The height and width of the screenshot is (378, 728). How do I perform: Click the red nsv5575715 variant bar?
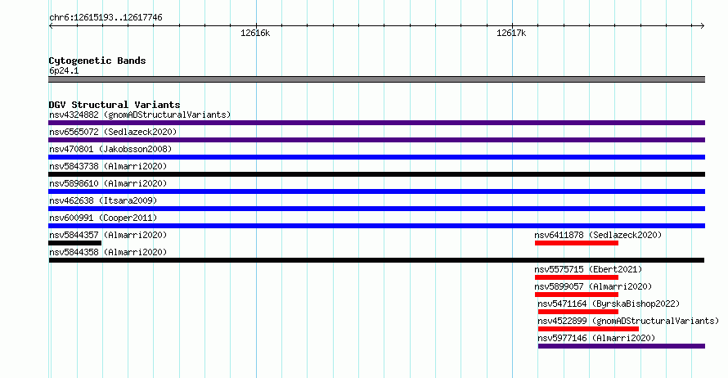(576, 277)
